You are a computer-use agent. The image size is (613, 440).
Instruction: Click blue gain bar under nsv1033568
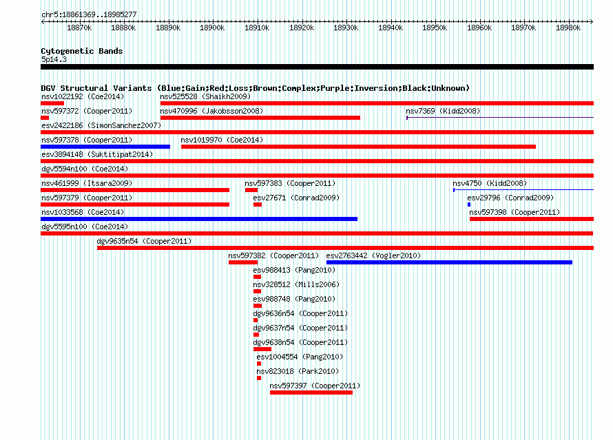click(x=199, y=219)
